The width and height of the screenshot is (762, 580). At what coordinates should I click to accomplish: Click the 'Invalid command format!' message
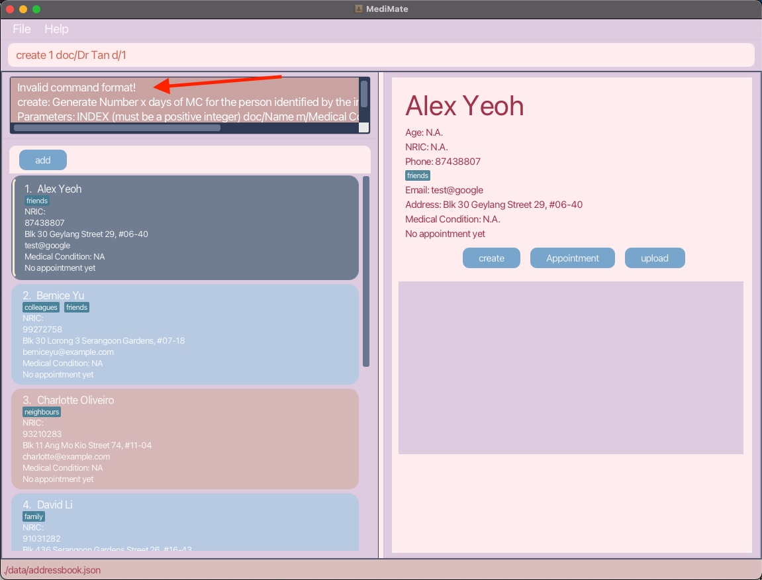pyautogui.click(x=77, y=87)
